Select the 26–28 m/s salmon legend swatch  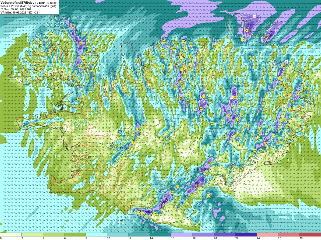[x=289, y=235]
